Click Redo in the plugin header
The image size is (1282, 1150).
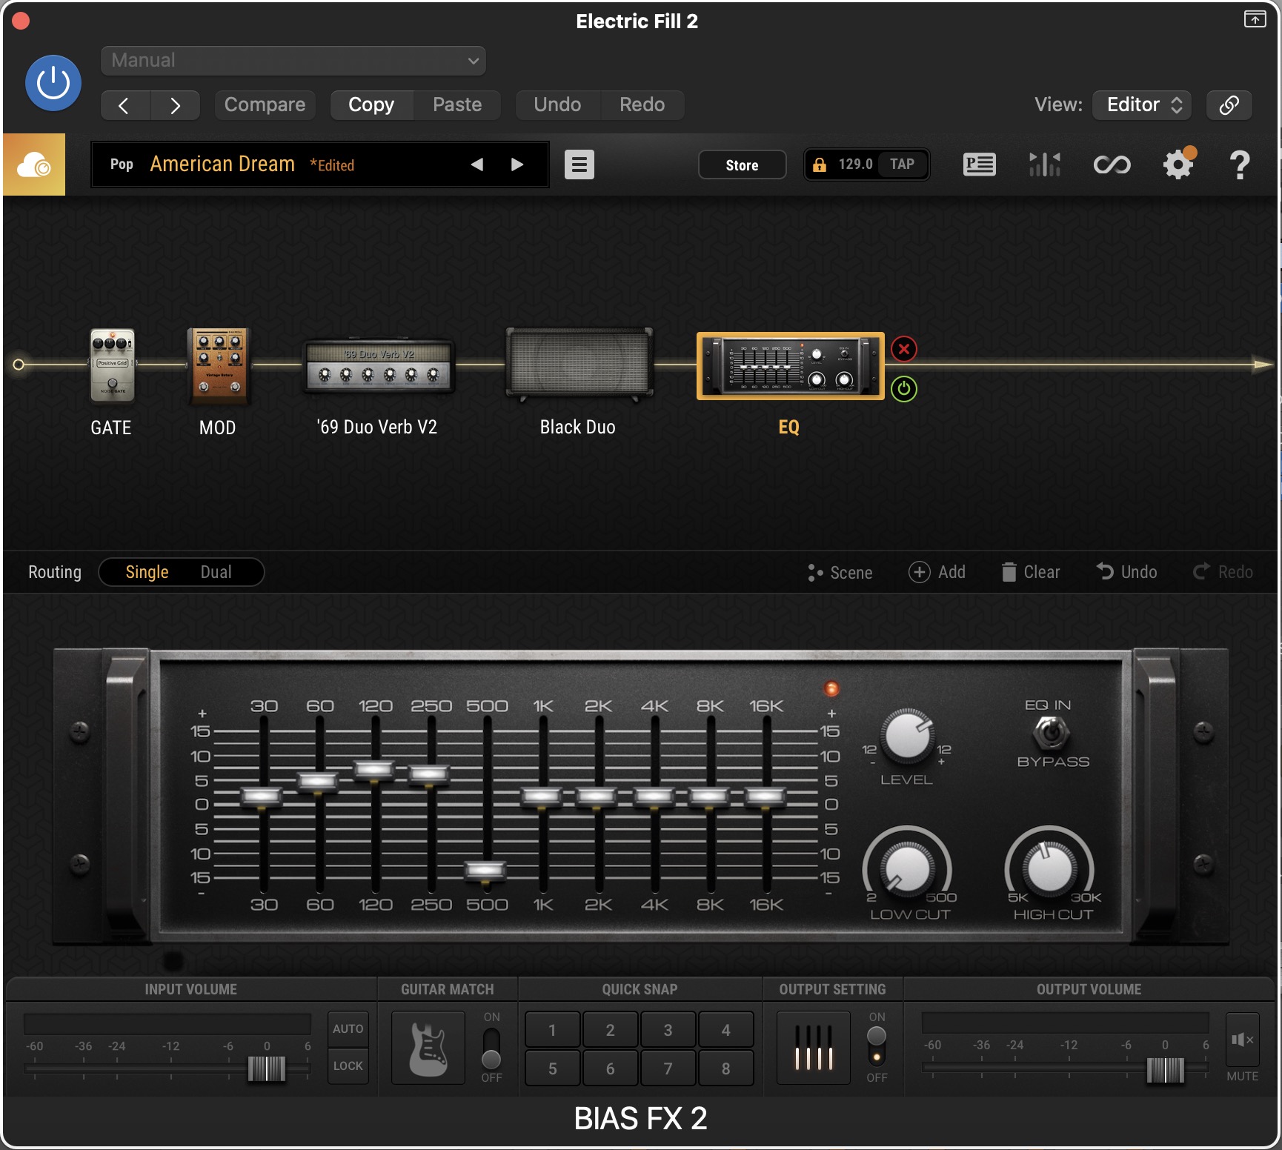642,105
